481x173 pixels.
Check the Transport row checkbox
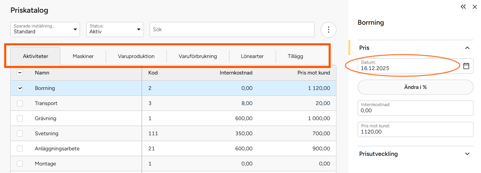[x=20, y=103]
